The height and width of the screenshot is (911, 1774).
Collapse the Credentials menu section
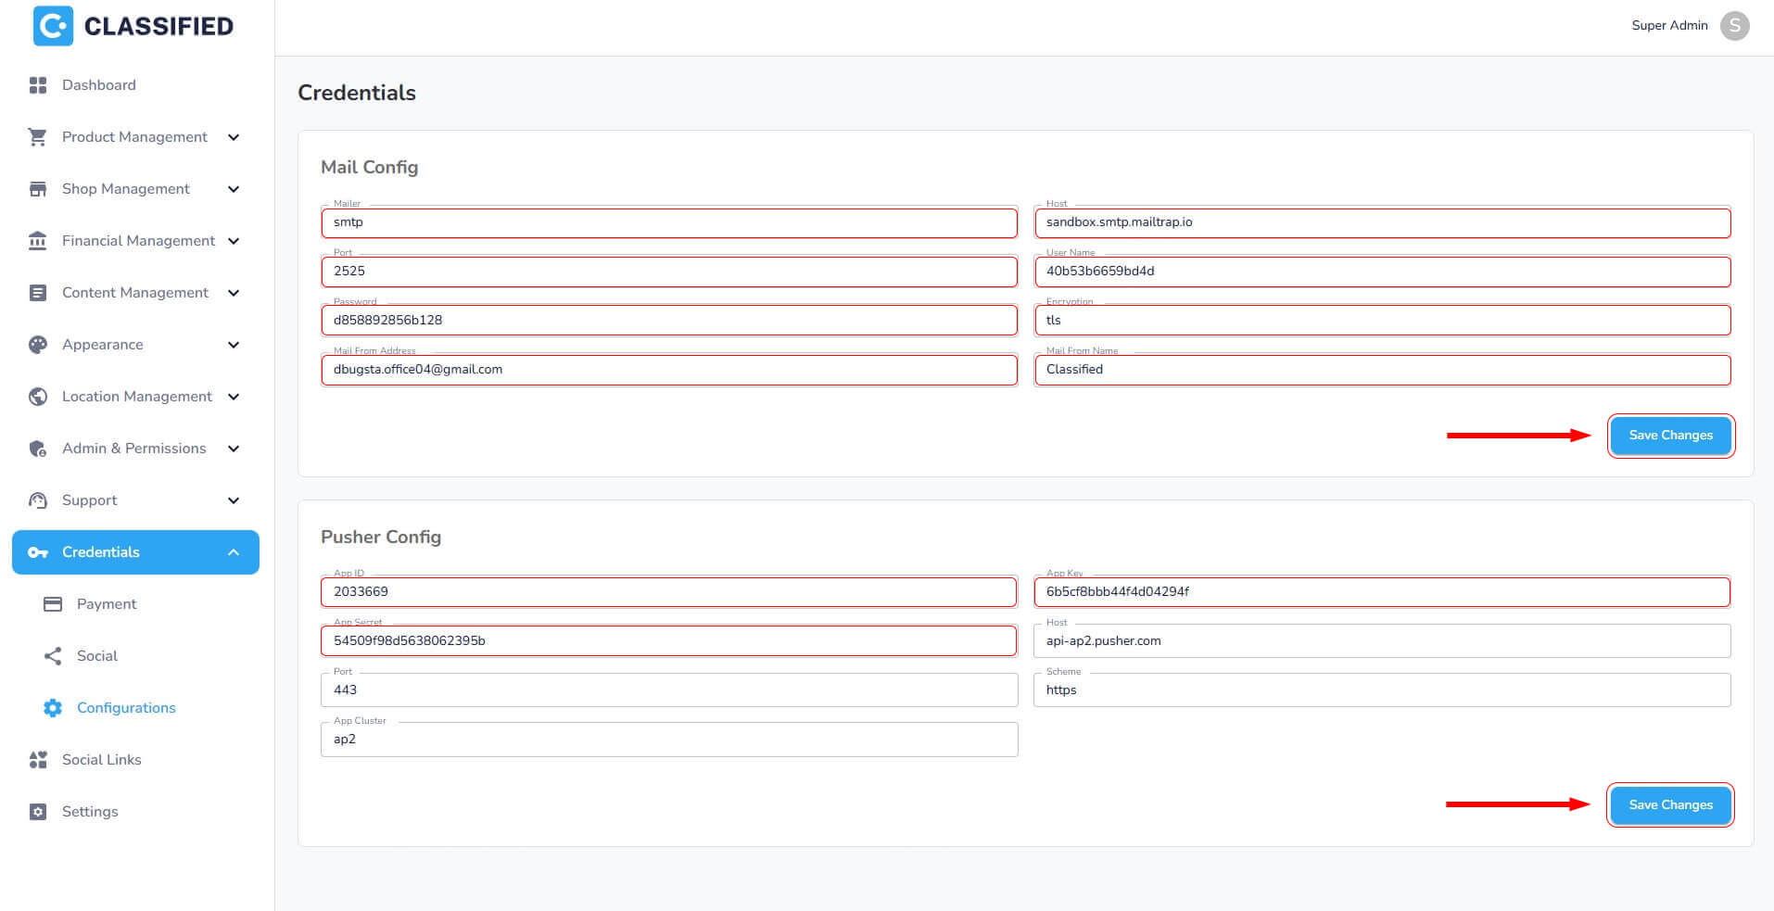click(x=234, y=552)
